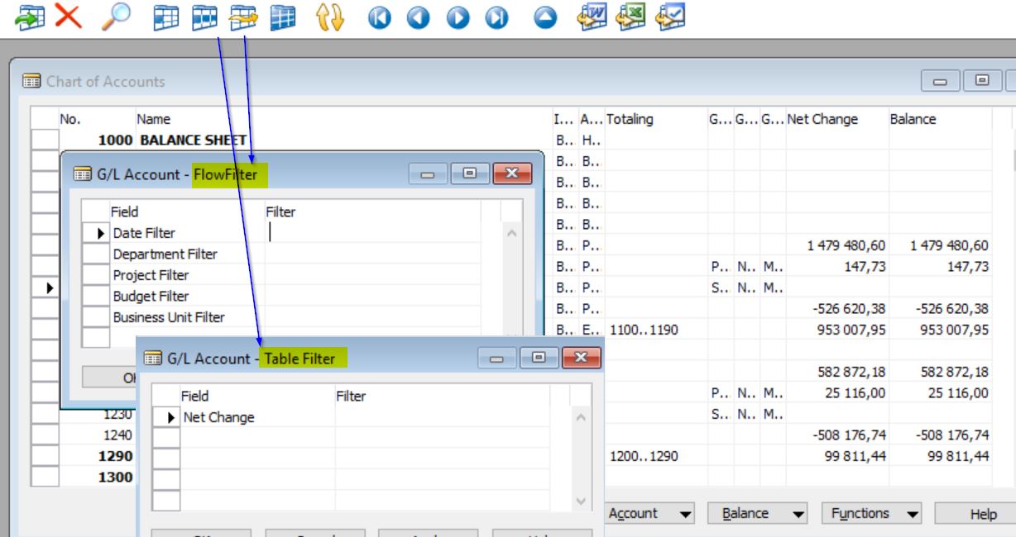Screen dimensions: 1016x537
Task: Click the Table Filter toolbar icon
Action: tap(204, 18)
